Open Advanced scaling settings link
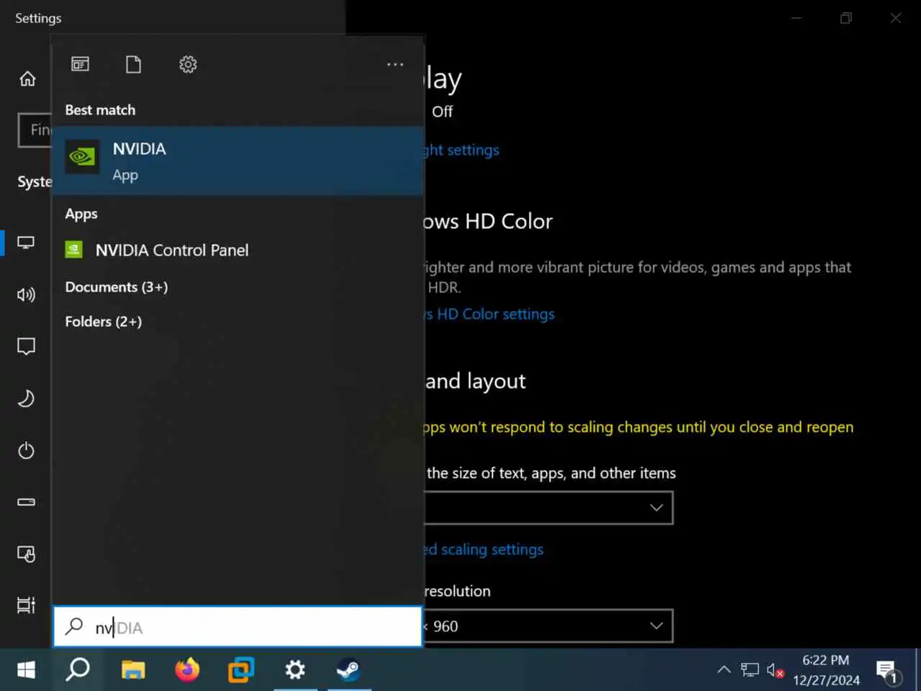 point(484,549)
